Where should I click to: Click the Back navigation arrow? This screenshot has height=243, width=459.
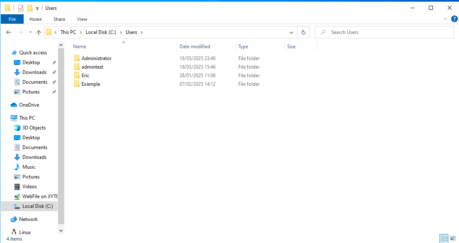click(9, 32)
